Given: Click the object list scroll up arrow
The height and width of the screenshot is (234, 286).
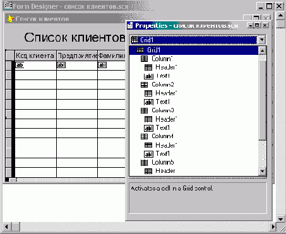Looking at the screenshot, I should [x=262, y=50].
